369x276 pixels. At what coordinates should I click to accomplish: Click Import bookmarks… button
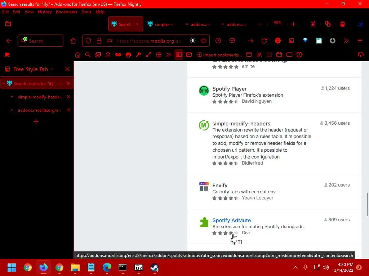click(x=219, y=55)
